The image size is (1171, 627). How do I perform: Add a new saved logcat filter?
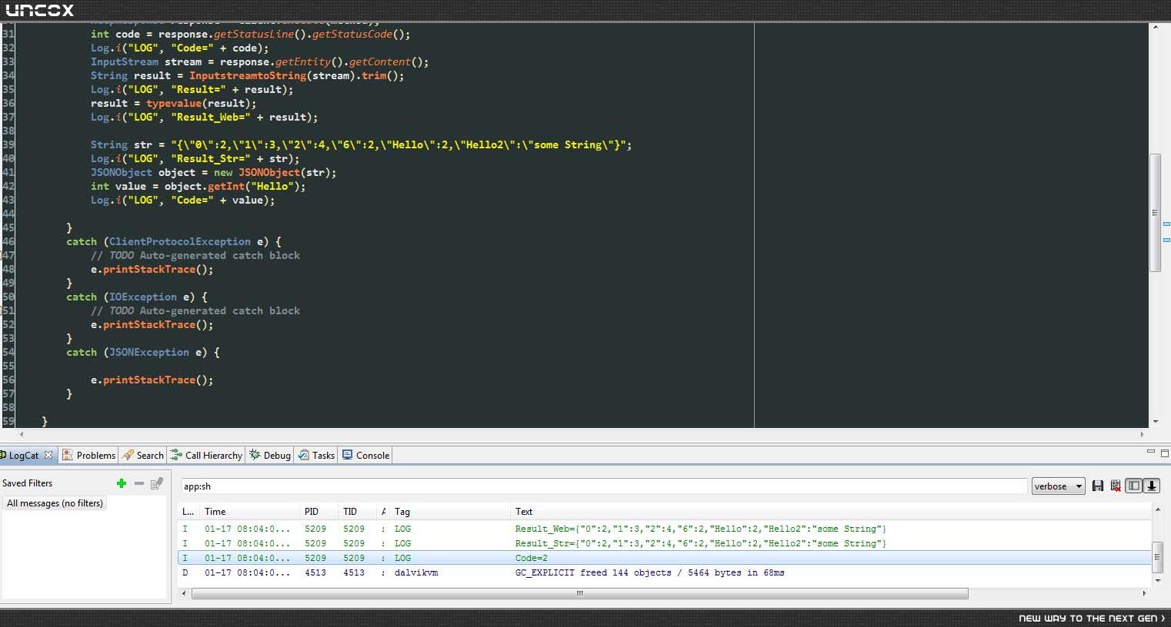(121, 483)
